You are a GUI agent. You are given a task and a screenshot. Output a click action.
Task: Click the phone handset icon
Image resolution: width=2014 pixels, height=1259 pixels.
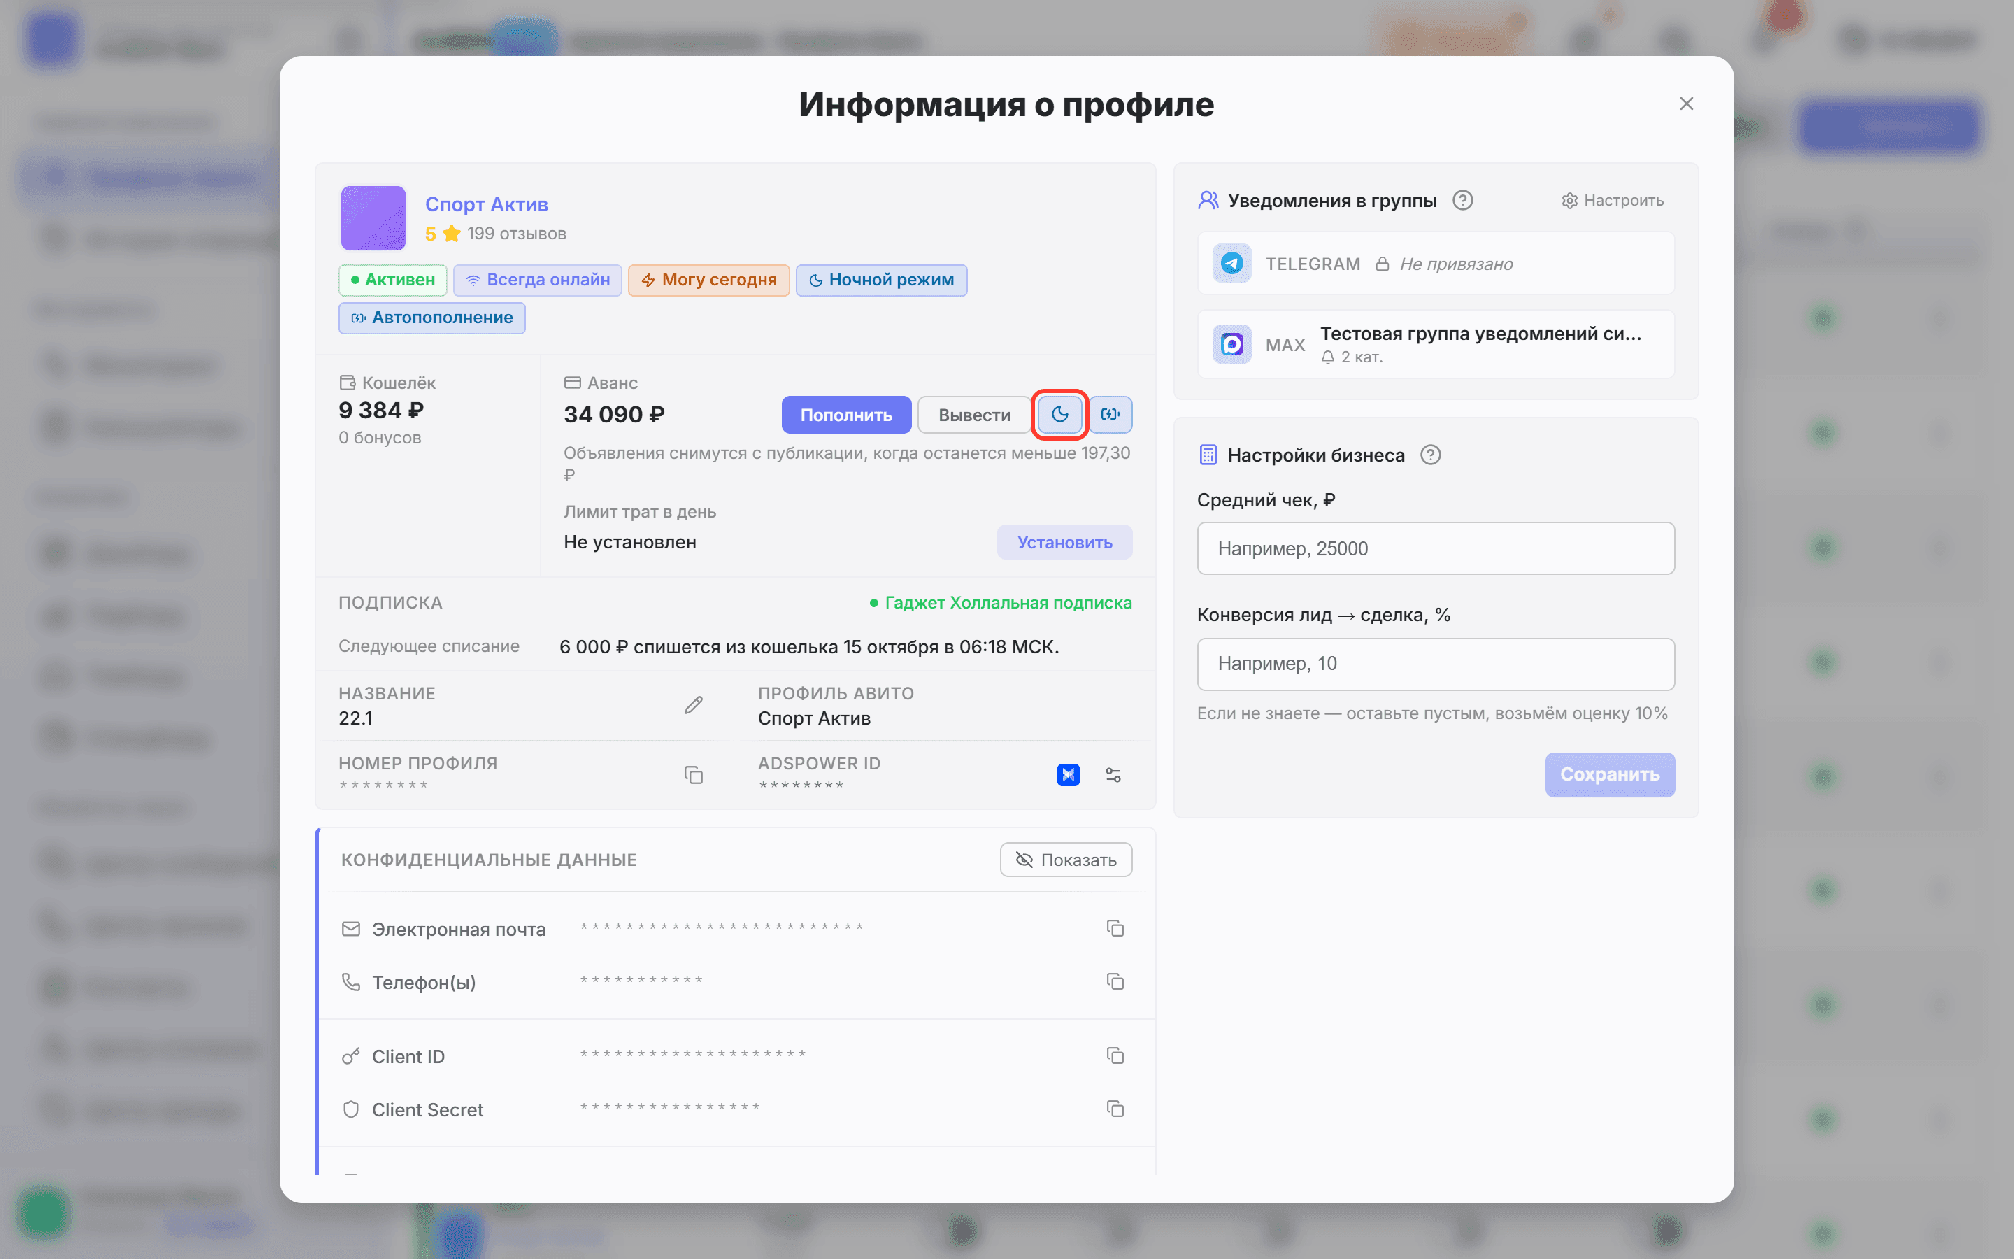click(351, 982)
